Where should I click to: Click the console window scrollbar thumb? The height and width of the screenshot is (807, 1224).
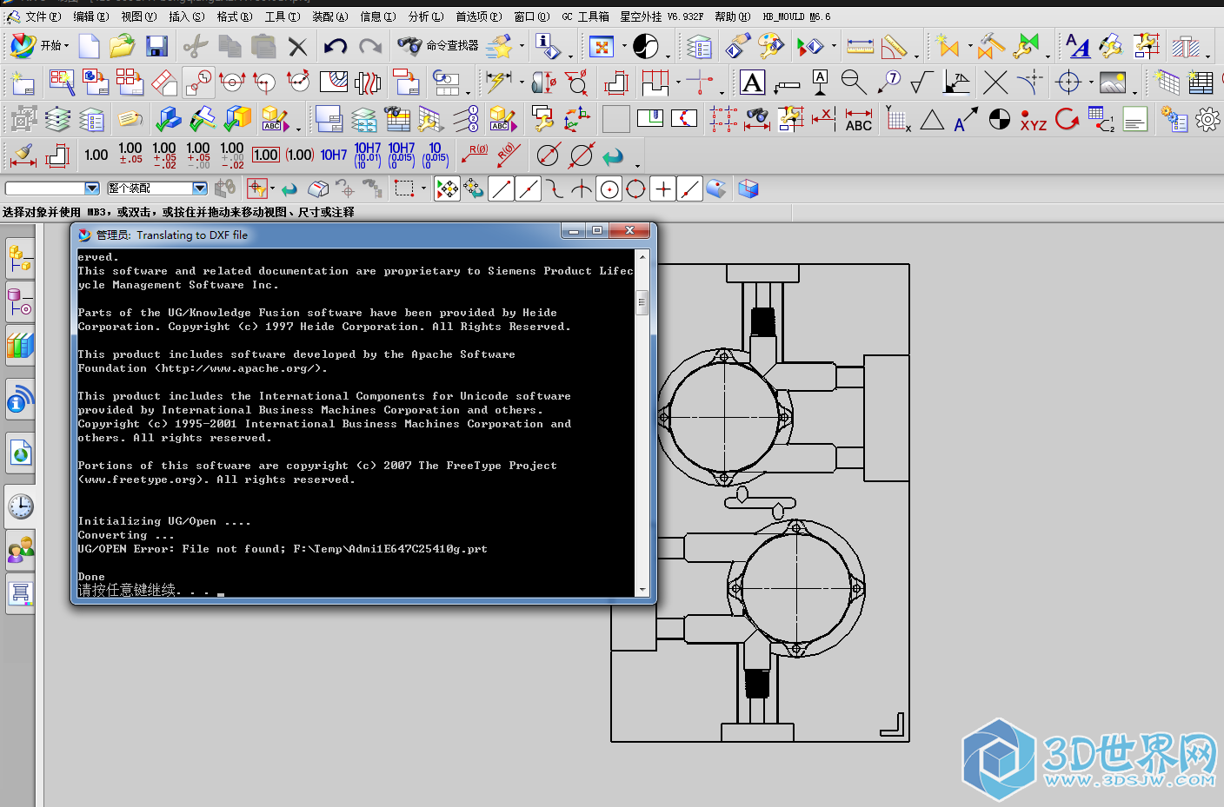(642, 302)
